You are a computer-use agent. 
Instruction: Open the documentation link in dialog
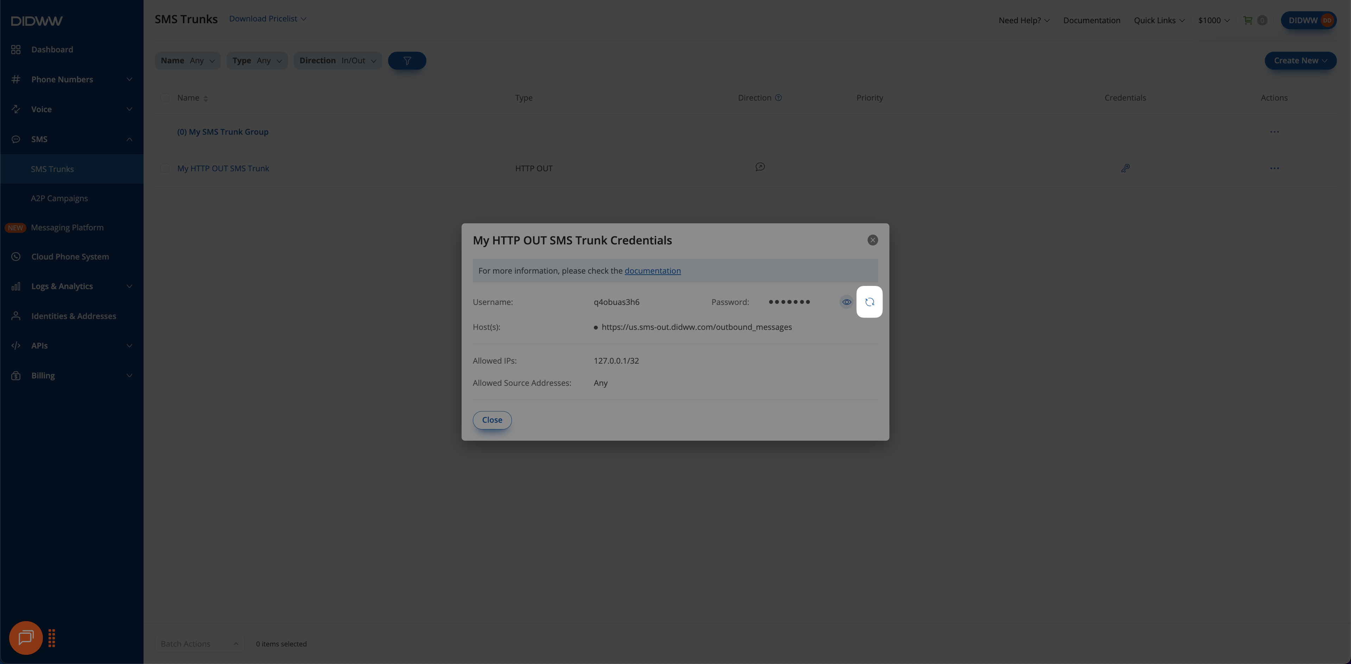[652, 271]
